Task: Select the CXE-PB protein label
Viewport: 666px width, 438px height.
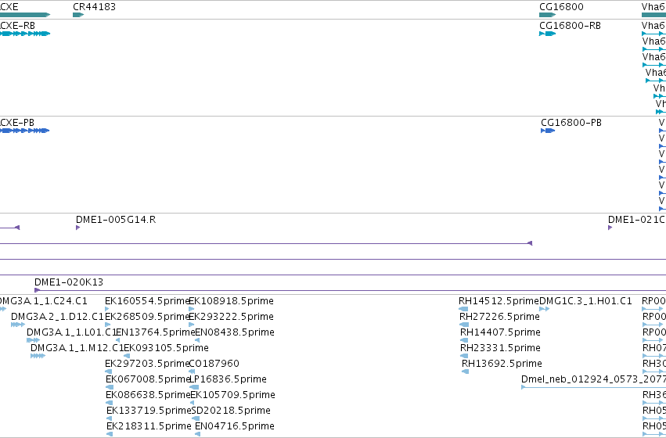Action: [17, 123]
